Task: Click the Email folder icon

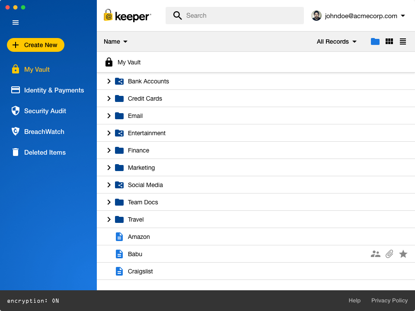Action: [119, 116]
